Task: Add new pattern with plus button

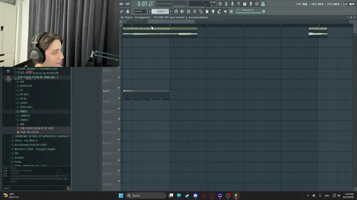Action: point(170,11)
